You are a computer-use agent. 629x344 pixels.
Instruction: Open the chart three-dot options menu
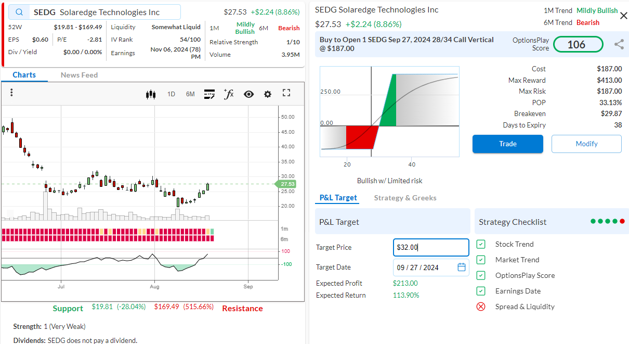click(11, 93)
